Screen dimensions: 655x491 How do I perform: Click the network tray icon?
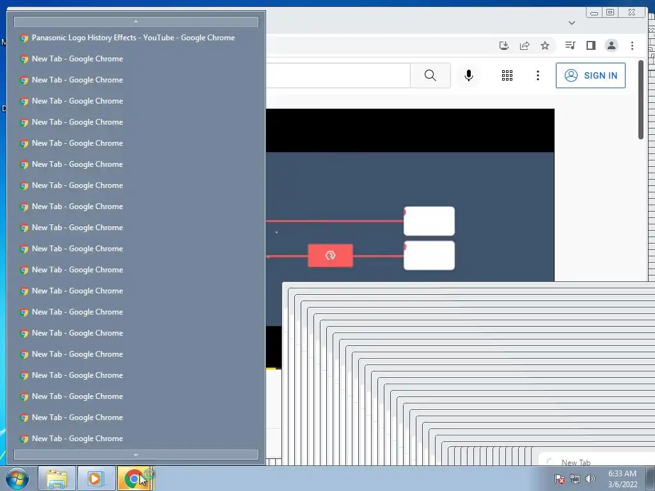click(x=575, y=479)
